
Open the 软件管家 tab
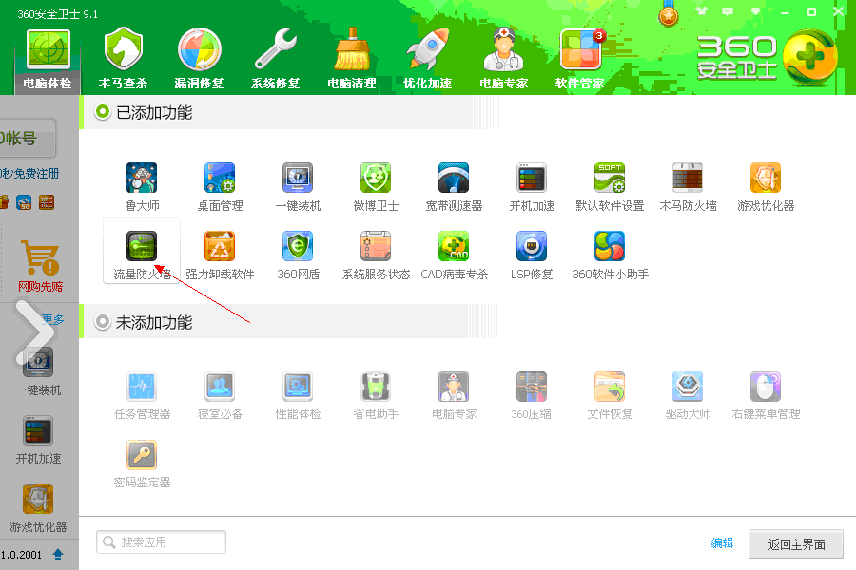[x=580, y=60]
